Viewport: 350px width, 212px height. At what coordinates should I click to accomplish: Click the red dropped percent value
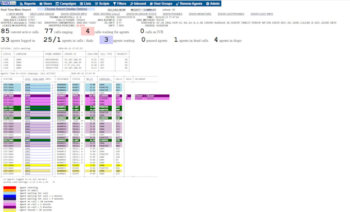click(x=81, y=26)
